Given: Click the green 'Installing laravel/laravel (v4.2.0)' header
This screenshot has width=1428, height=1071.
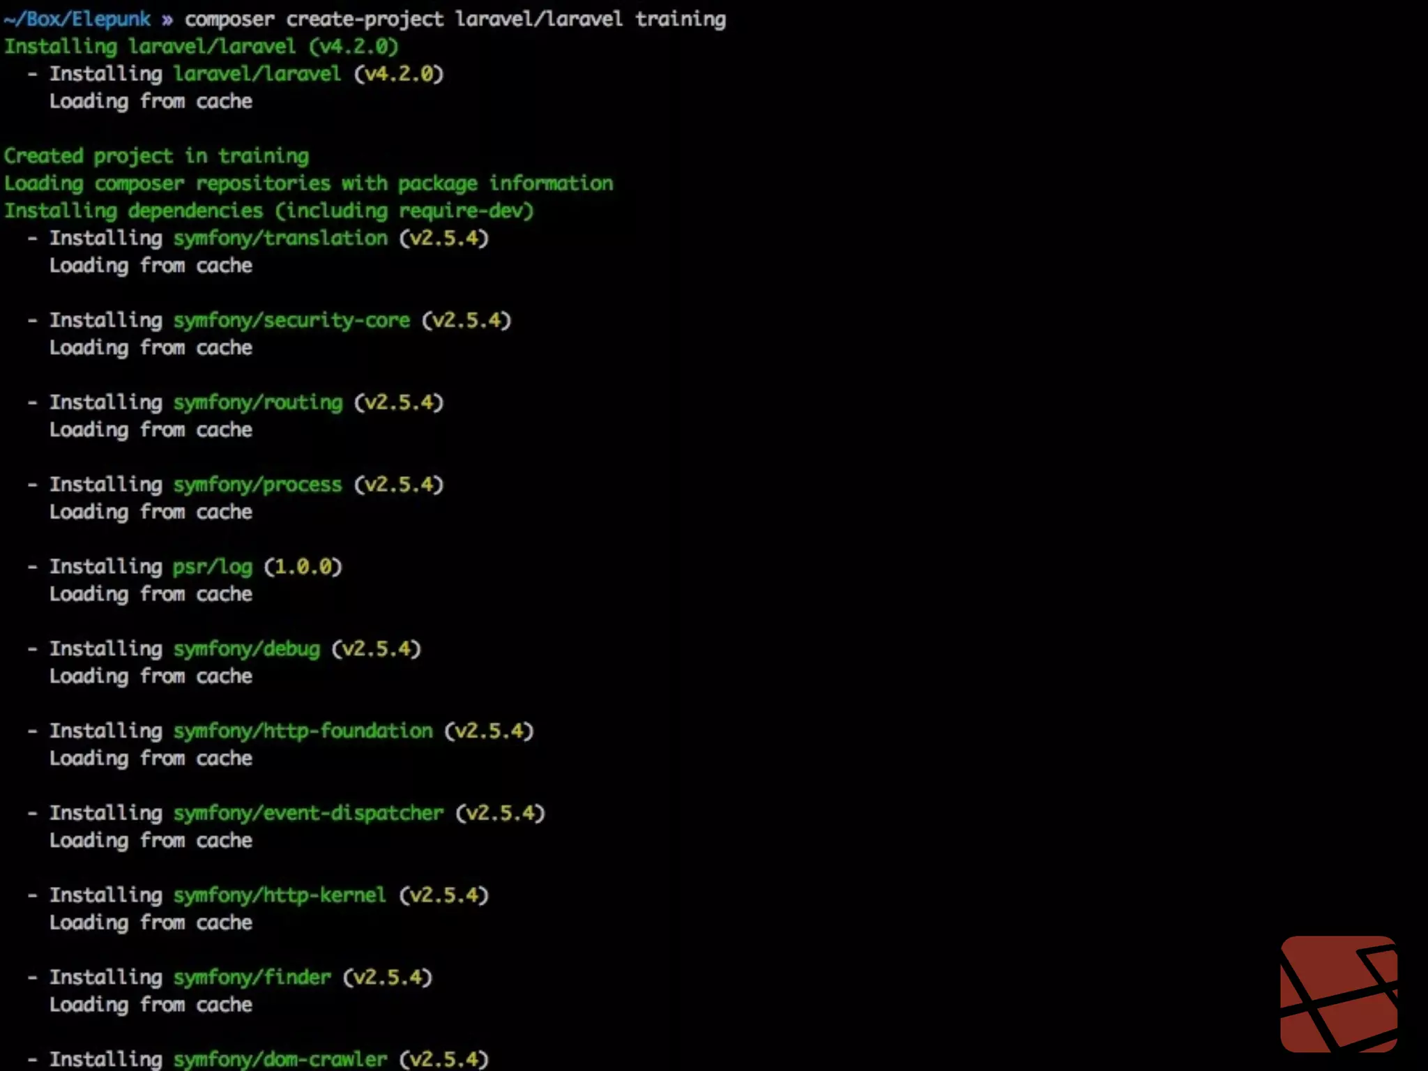Looking at the screenshot, I should click(x=201, y=47).
